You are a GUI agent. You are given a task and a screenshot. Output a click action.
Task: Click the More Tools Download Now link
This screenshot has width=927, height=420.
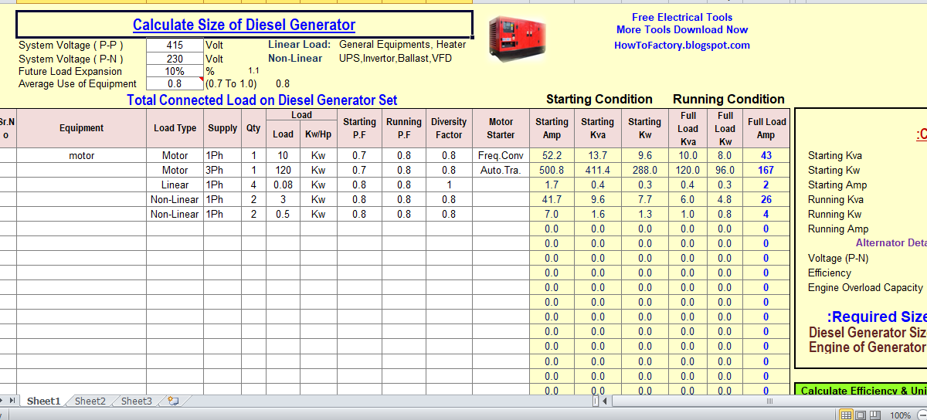tap(682, 29)
